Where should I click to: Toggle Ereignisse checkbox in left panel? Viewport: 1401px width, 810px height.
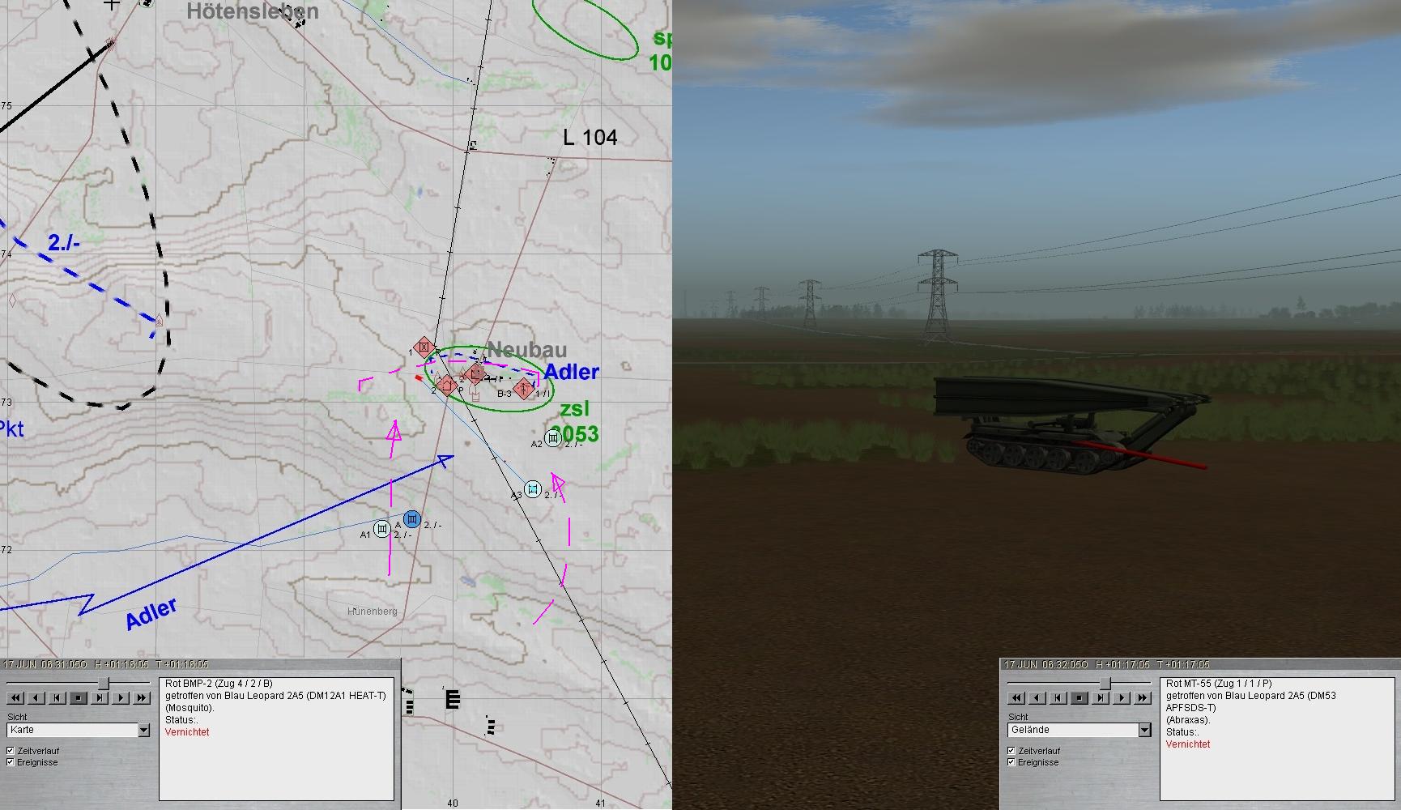[11, 762]
